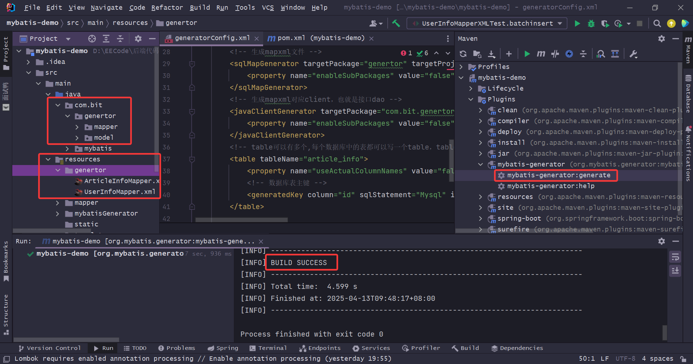
Task: Open Maven settings wrench icon
Action: [x=633, y=54]
